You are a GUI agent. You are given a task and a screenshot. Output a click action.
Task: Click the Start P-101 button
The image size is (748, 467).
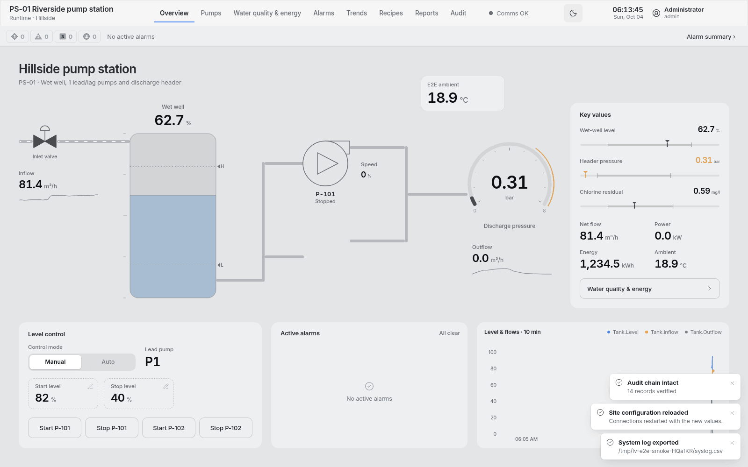point(55,428)
